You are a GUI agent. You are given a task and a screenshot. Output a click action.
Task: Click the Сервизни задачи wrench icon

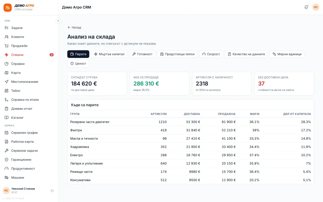pyautogui.click(x=7, y=151)
